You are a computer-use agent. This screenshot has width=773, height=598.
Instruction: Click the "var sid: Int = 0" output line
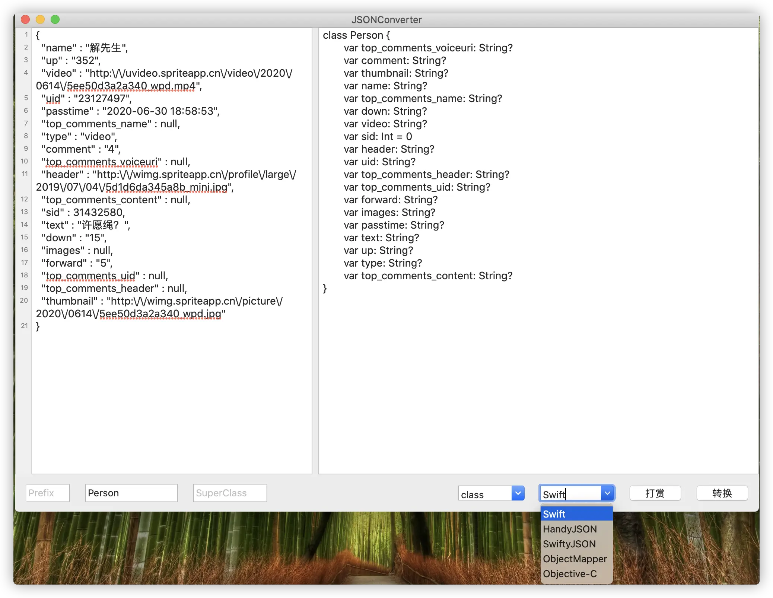click(x=378, y=136)
